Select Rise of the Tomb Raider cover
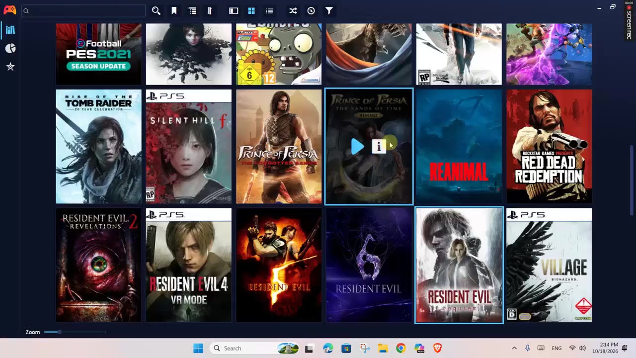This screenshot has height=358, width=636. (x=98, y=147)
